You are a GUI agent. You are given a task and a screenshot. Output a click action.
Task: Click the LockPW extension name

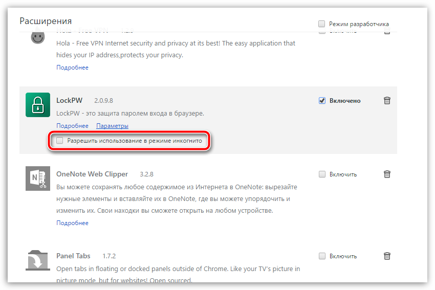click(69, 101)
